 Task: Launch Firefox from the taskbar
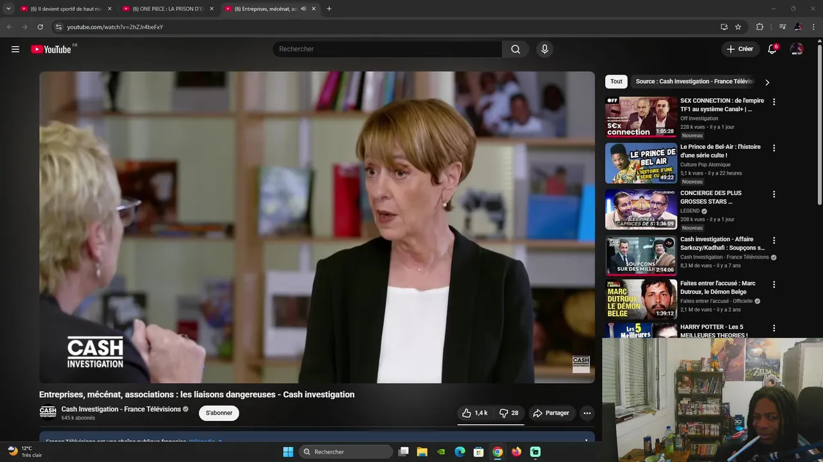pos(516,452)
